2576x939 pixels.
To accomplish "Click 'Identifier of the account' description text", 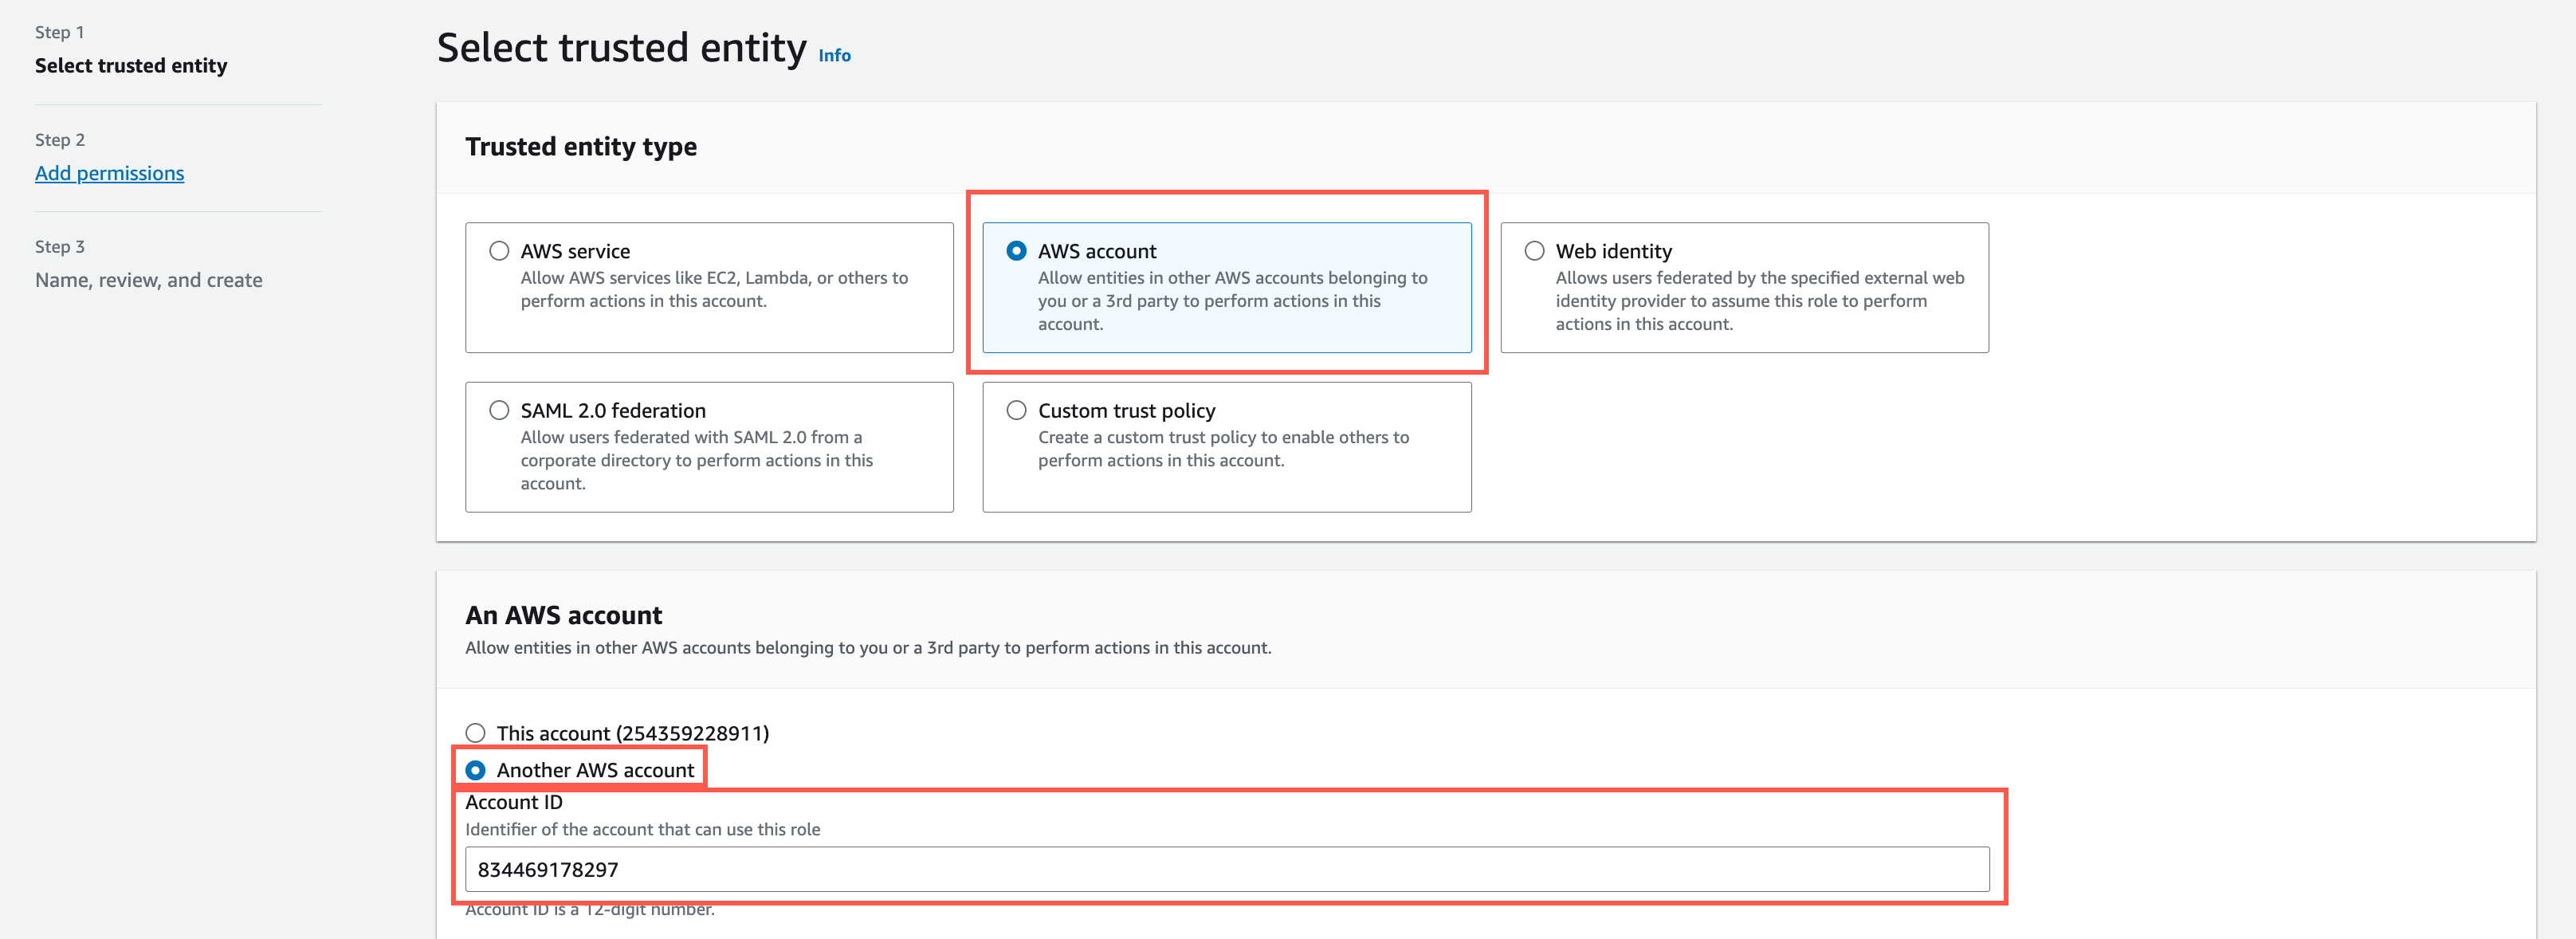I will (x=642, y=829).
